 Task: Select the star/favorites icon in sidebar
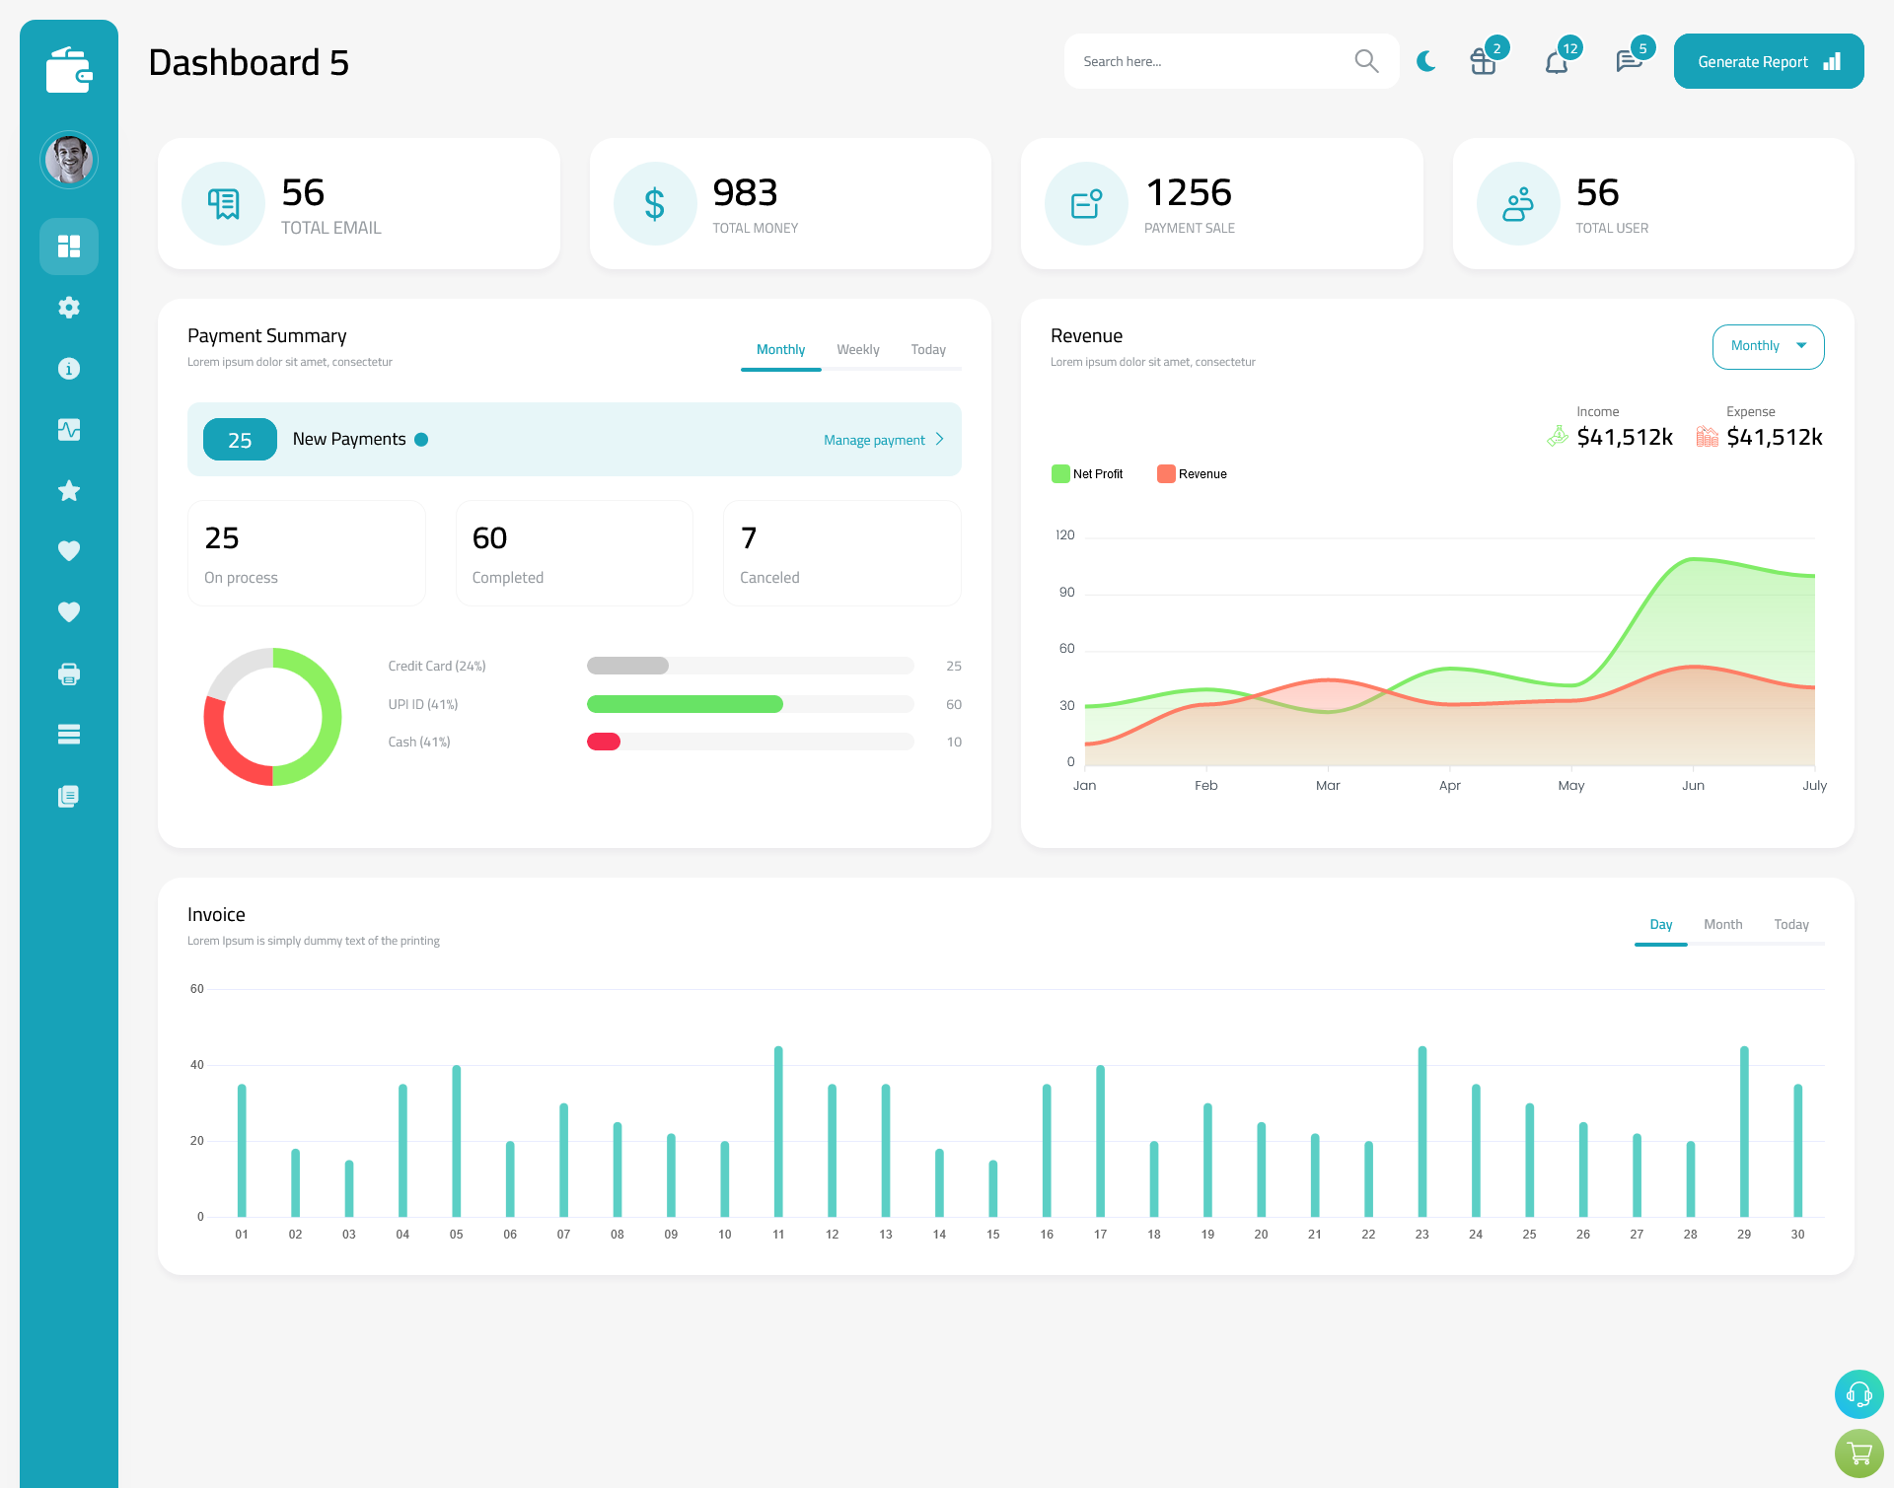[69, 490]
